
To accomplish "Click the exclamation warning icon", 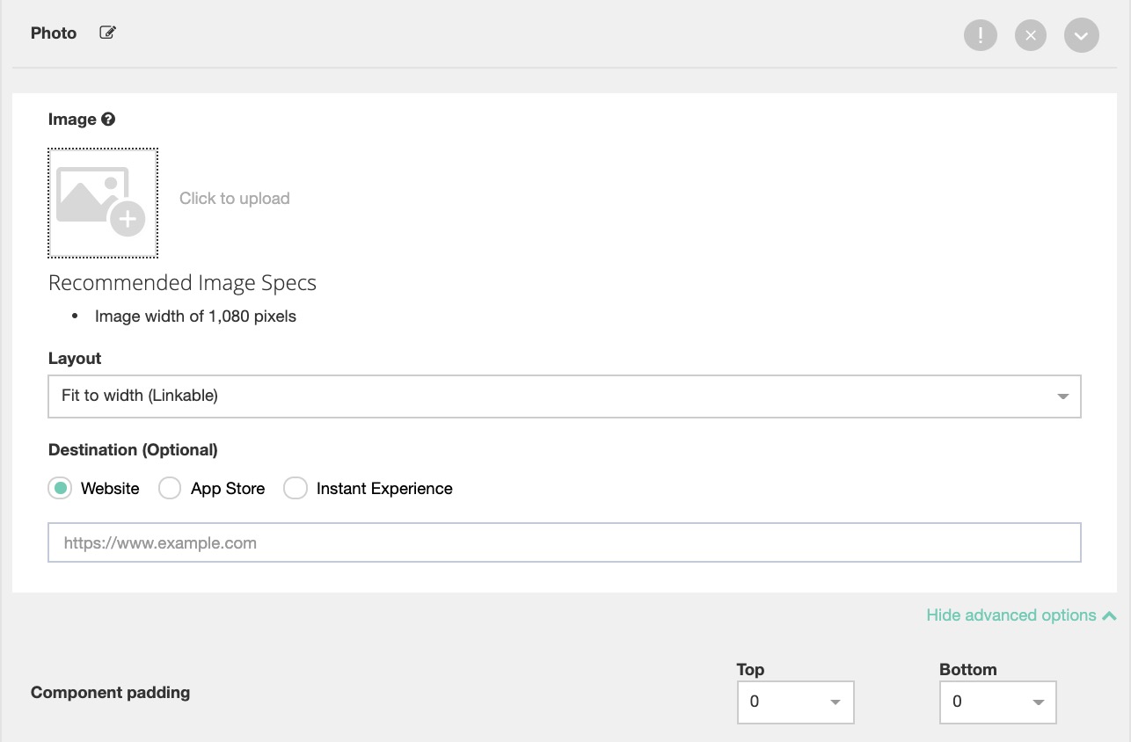I will pos(981,36).
